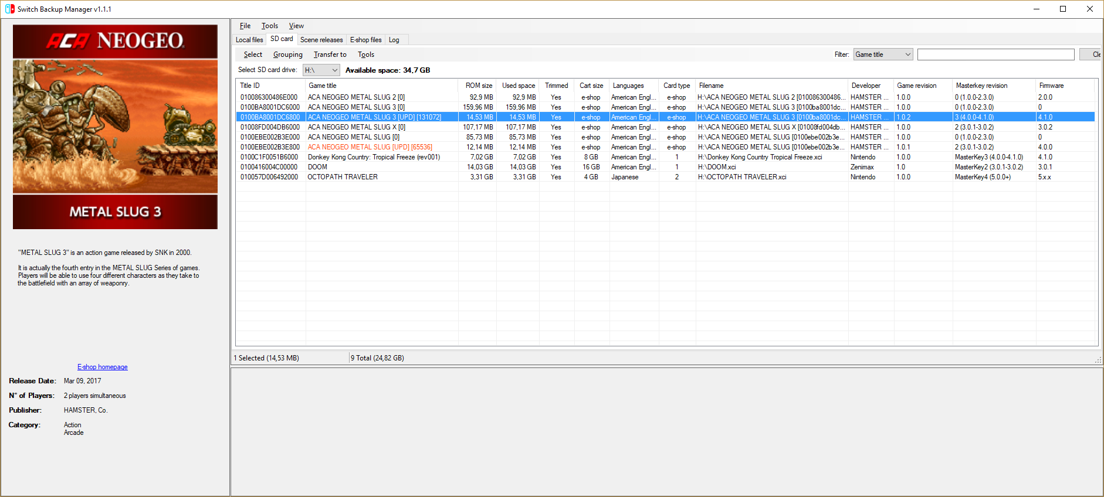Sort by the ROM size column header
This screenshot has width=1104, height=497.
(478, 86)
